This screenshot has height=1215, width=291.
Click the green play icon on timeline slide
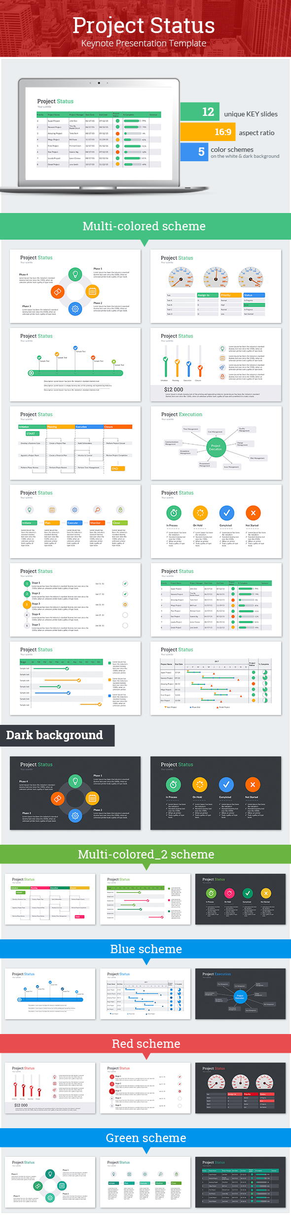click(32, 373)
